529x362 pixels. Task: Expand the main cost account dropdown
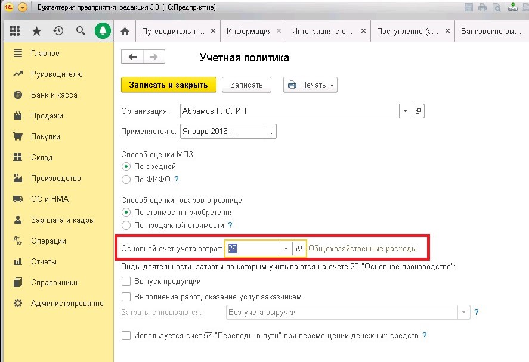[286, 248]
